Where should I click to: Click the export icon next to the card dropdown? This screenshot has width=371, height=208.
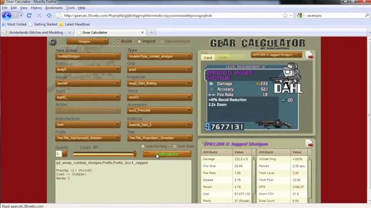tap(309, 55)
